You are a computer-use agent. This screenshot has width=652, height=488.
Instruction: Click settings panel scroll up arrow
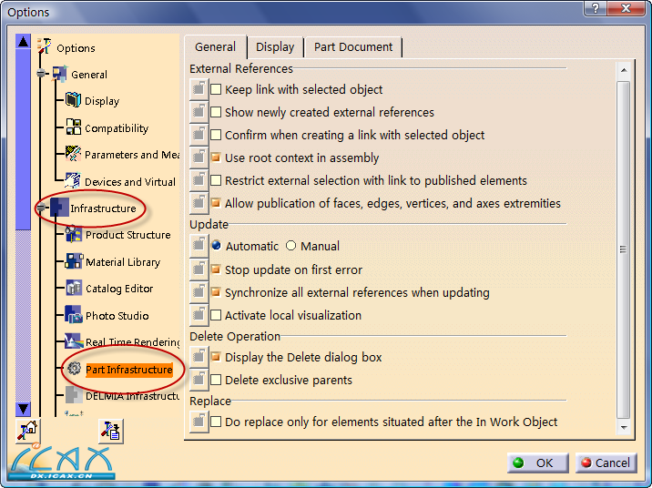pyautogui.click(x=623, y=70)
